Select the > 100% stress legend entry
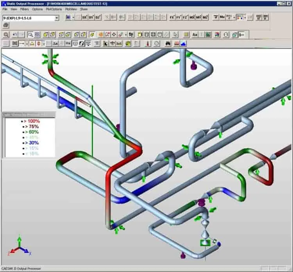Image resolution: width=293 pixels, height=272 pixels. 30,121
